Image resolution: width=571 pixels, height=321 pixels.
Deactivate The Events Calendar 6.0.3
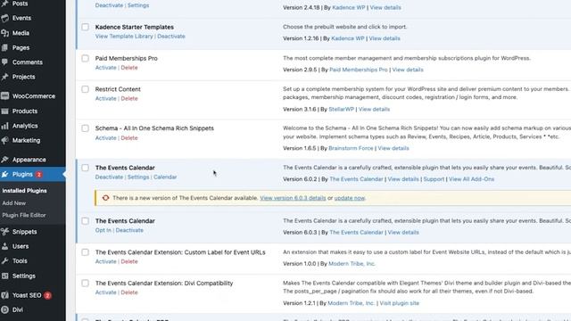point(129,230)
